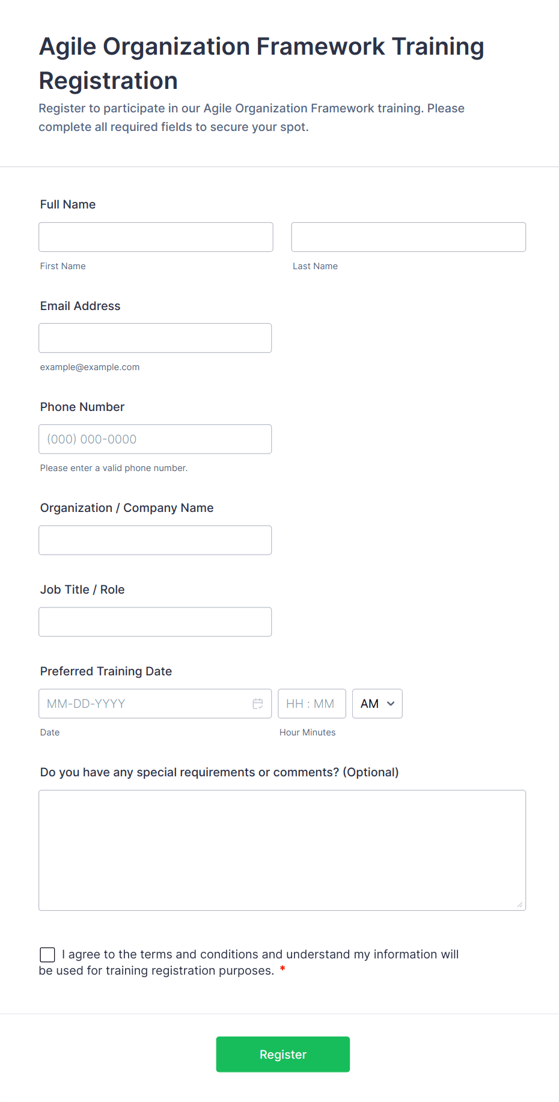Check the terms and conditions checkbox

pyautogui.click(x=47, y=955)
